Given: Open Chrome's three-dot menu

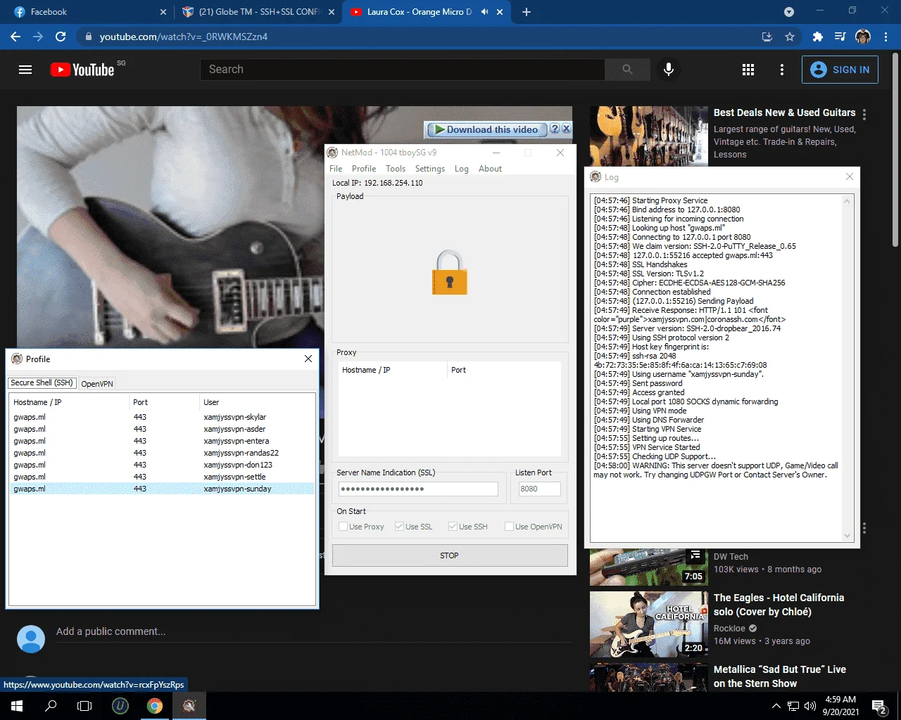Looking at the screenshot, I should point(886,37).
